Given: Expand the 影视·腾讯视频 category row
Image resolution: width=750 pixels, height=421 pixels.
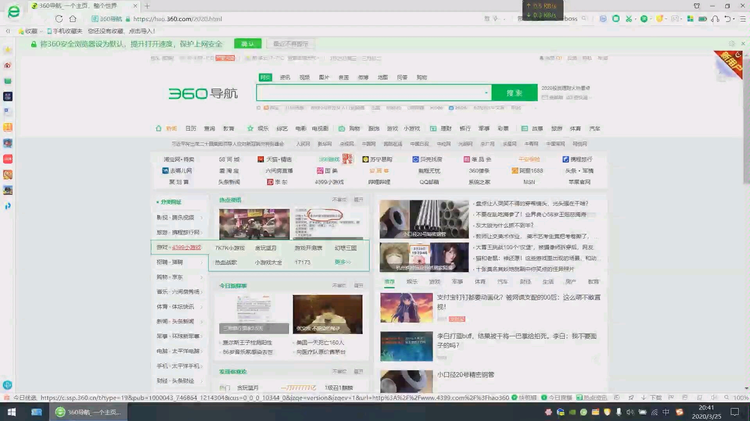Looking at the screenshot, I should [180, 218].
